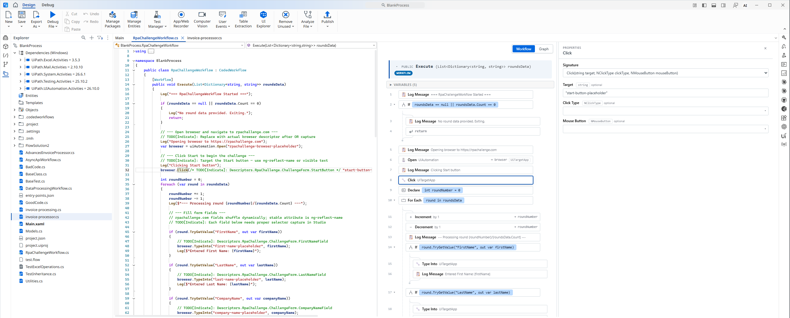Image resolution: width=790 pixels, height=318 pixels.
Task: Click the Target input field in Properties
Action: (666, 93)
